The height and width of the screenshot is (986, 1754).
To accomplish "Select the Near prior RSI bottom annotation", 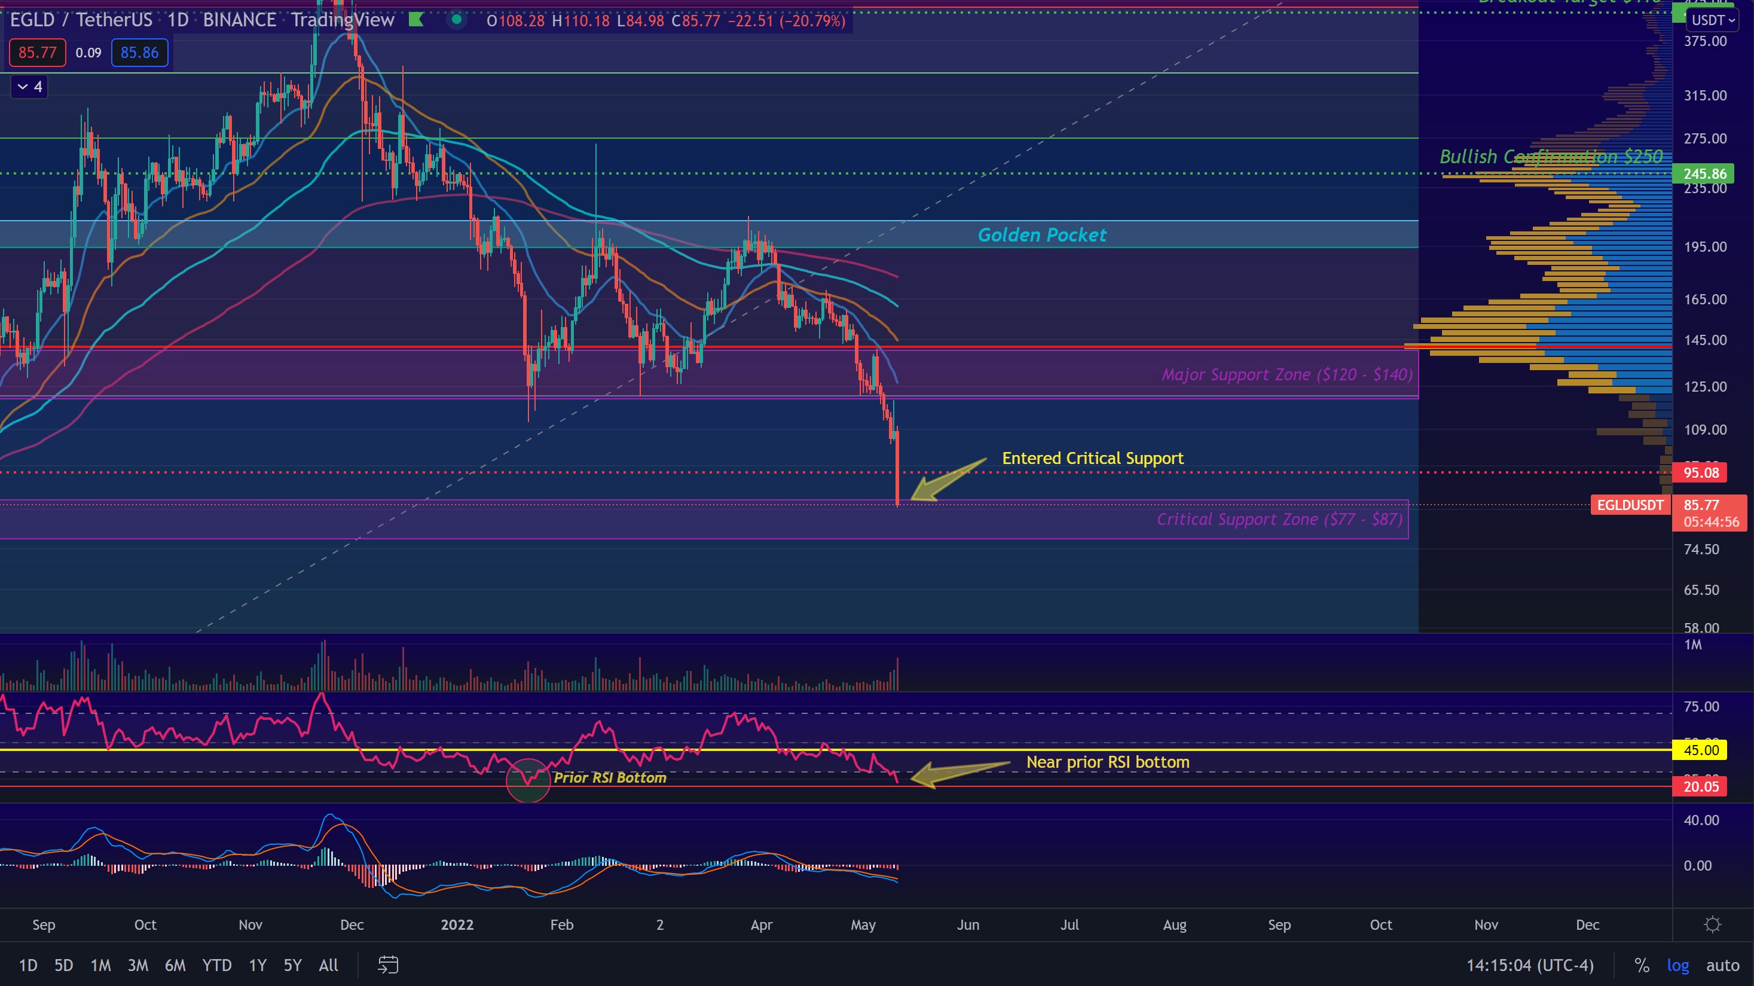I will (x=1108, y=762).
